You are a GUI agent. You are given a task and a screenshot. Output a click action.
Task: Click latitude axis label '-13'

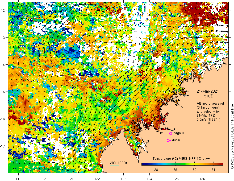tap(3, 38)
